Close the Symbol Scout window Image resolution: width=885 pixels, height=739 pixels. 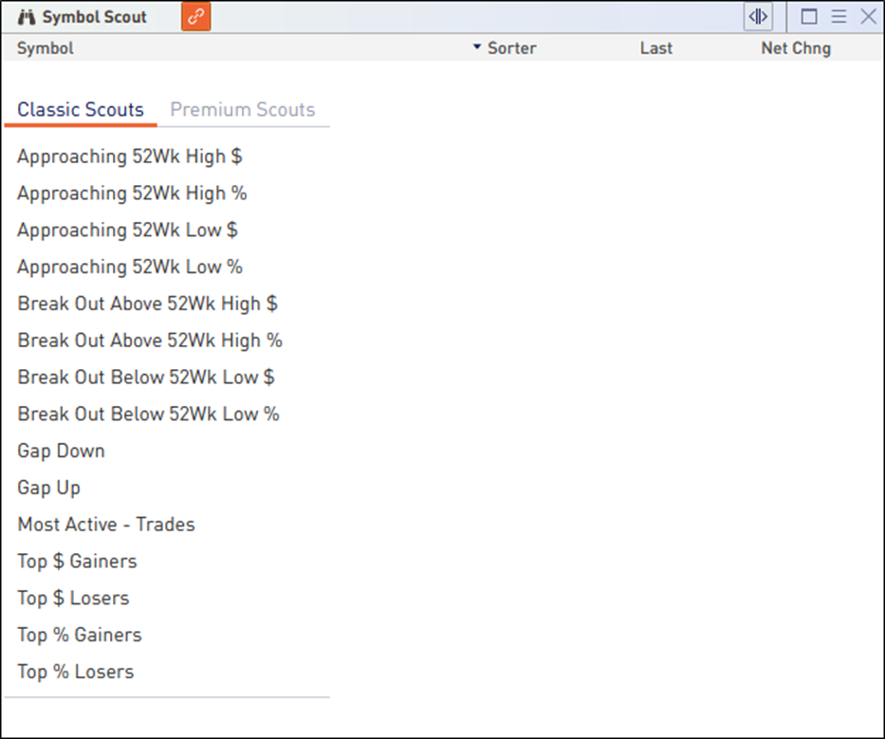(x=868, y=17)
